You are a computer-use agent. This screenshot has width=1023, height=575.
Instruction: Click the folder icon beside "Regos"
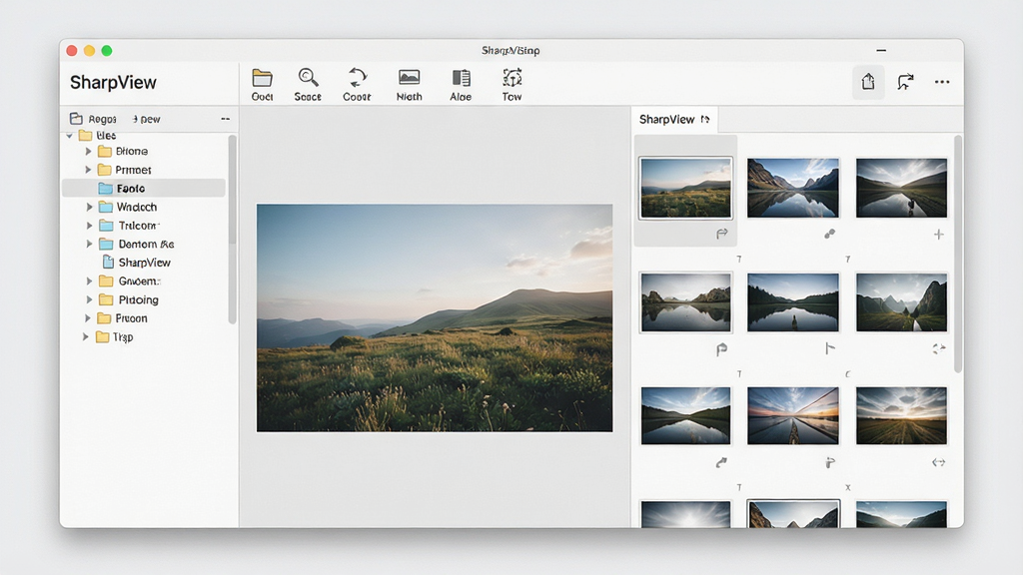coord(76,119)
